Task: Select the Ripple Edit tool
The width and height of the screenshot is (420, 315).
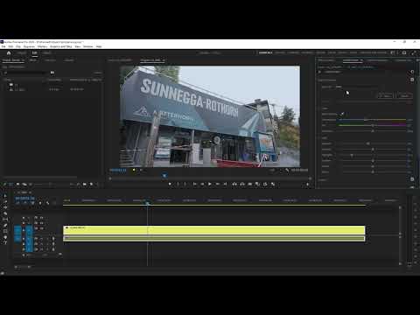Action: click(5, 207)
